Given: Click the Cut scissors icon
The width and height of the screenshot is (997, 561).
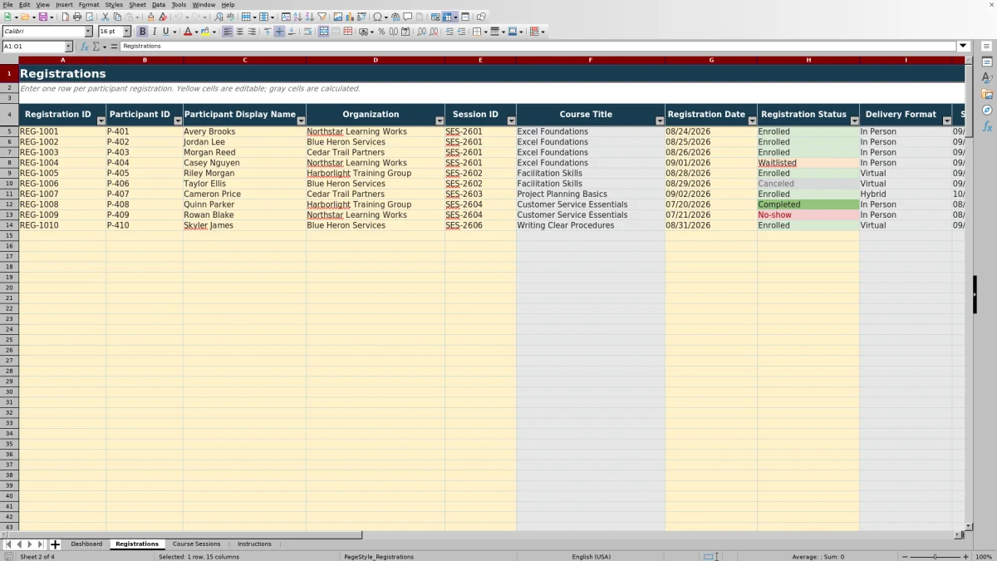Looking at the screenshot, I should (106, 17).
